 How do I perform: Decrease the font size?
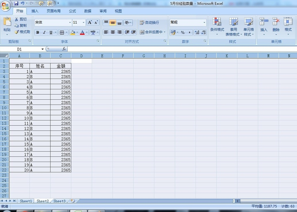click(x=96, y=22)
